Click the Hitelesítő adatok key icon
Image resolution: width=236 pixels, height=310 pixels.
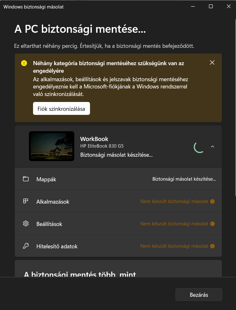(26, 246)
